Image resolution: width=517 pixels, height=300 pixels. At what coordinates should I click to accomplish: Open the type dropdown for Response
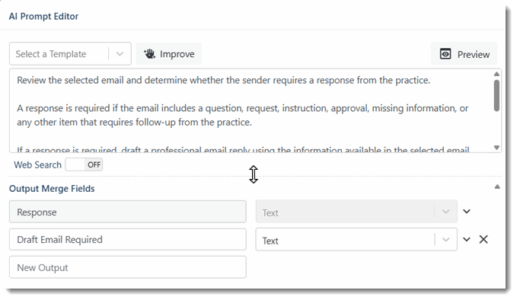coord(356,212)
